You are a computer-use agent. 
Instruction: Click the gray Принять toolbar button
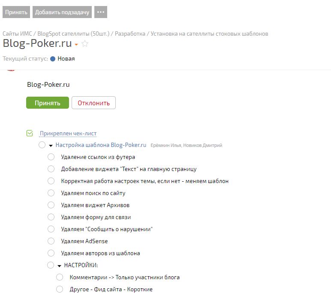click(16, 12)
